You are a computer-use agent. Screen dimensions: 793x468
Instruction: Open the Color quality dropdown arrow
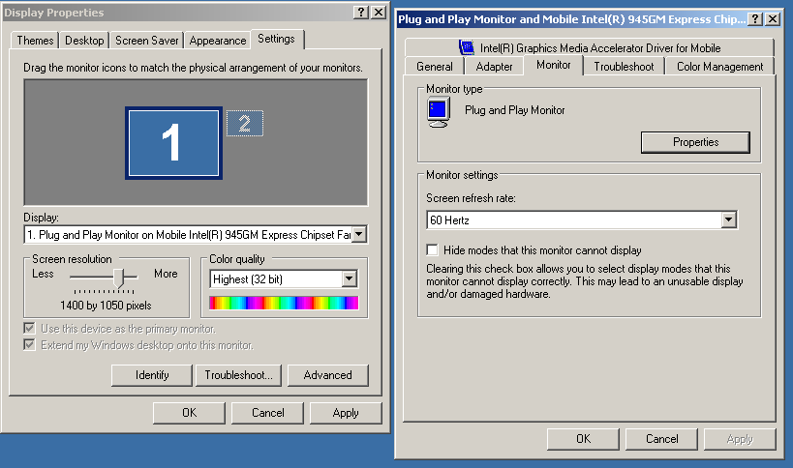point(349,278)
